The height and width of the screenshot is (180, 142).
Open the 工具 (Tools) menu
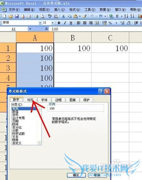(90, 9)
